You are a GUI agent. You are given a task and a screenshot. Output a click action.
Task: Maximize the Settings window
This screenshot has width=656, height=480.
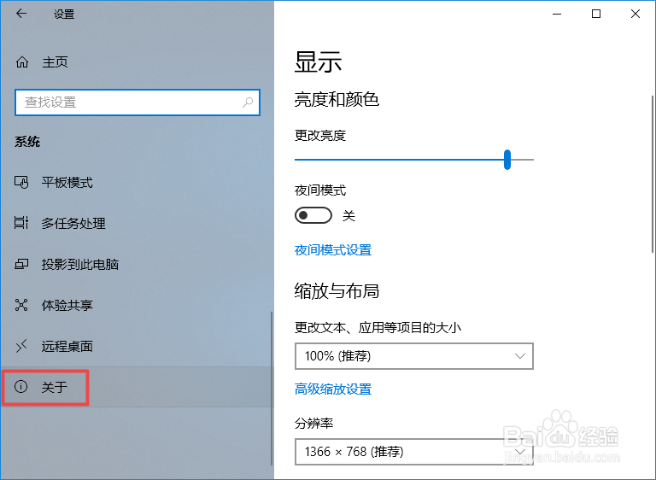[596, 14]
